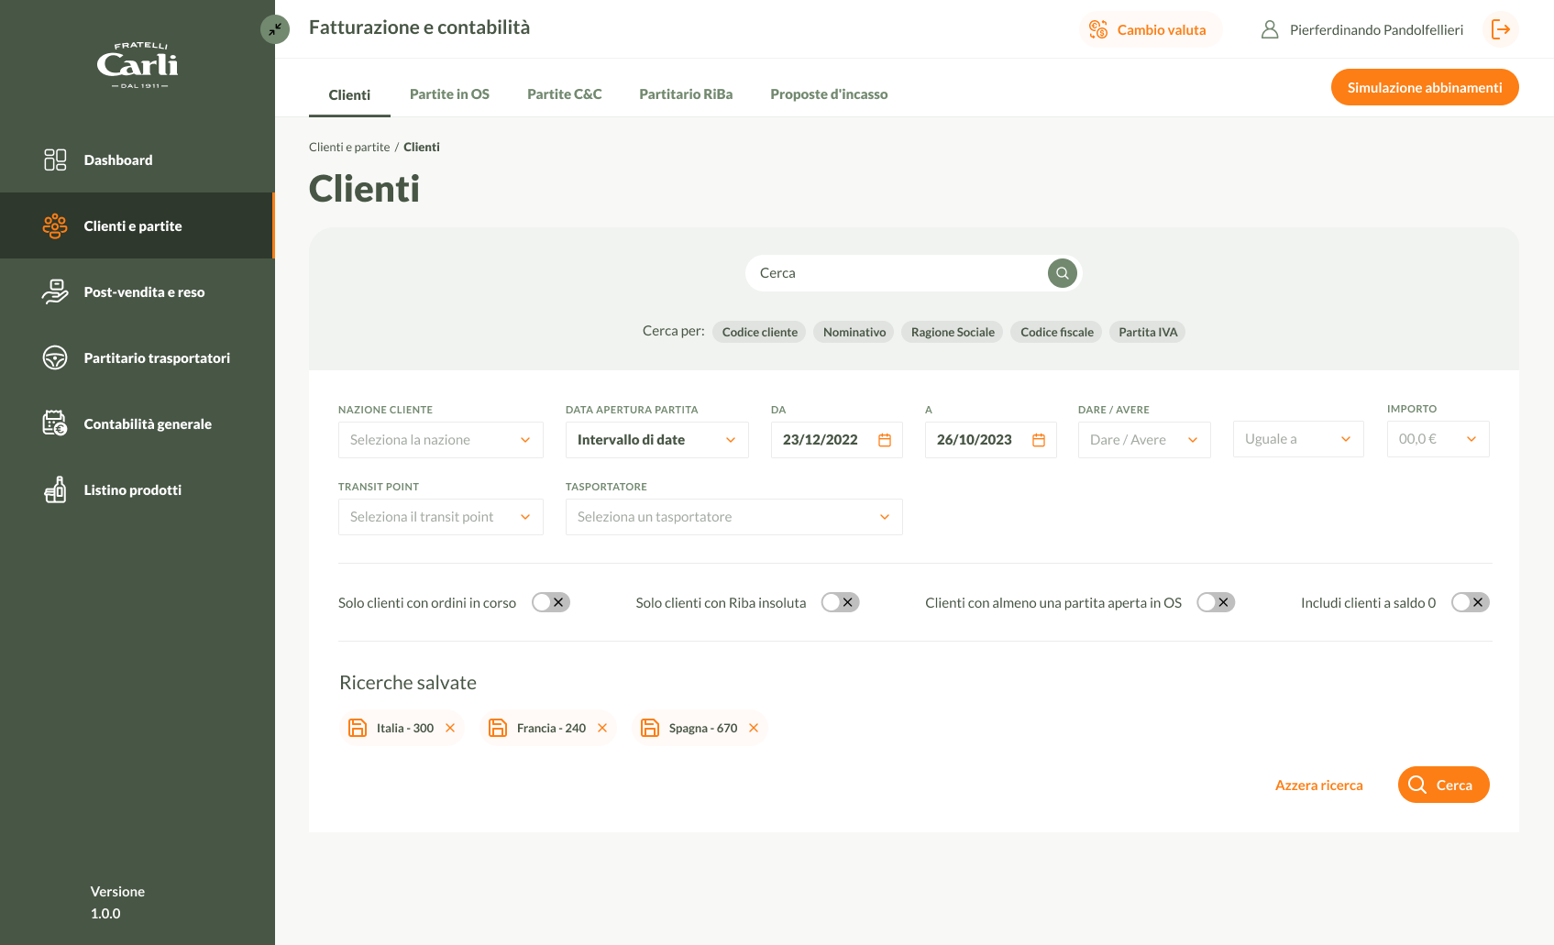Click the Azzera ricerca link
1554x945 pixels.
[1318, 786]
